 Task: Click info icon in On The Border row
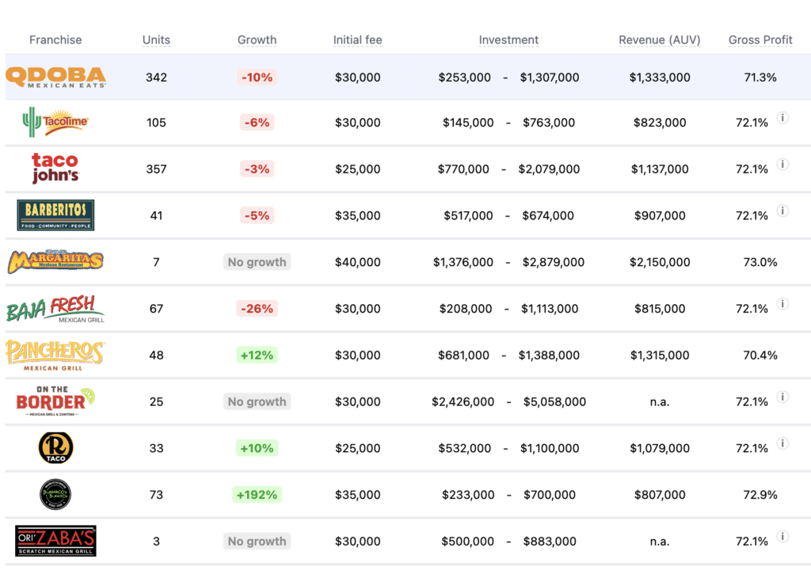pyautogui.click(x=783, y=397)
